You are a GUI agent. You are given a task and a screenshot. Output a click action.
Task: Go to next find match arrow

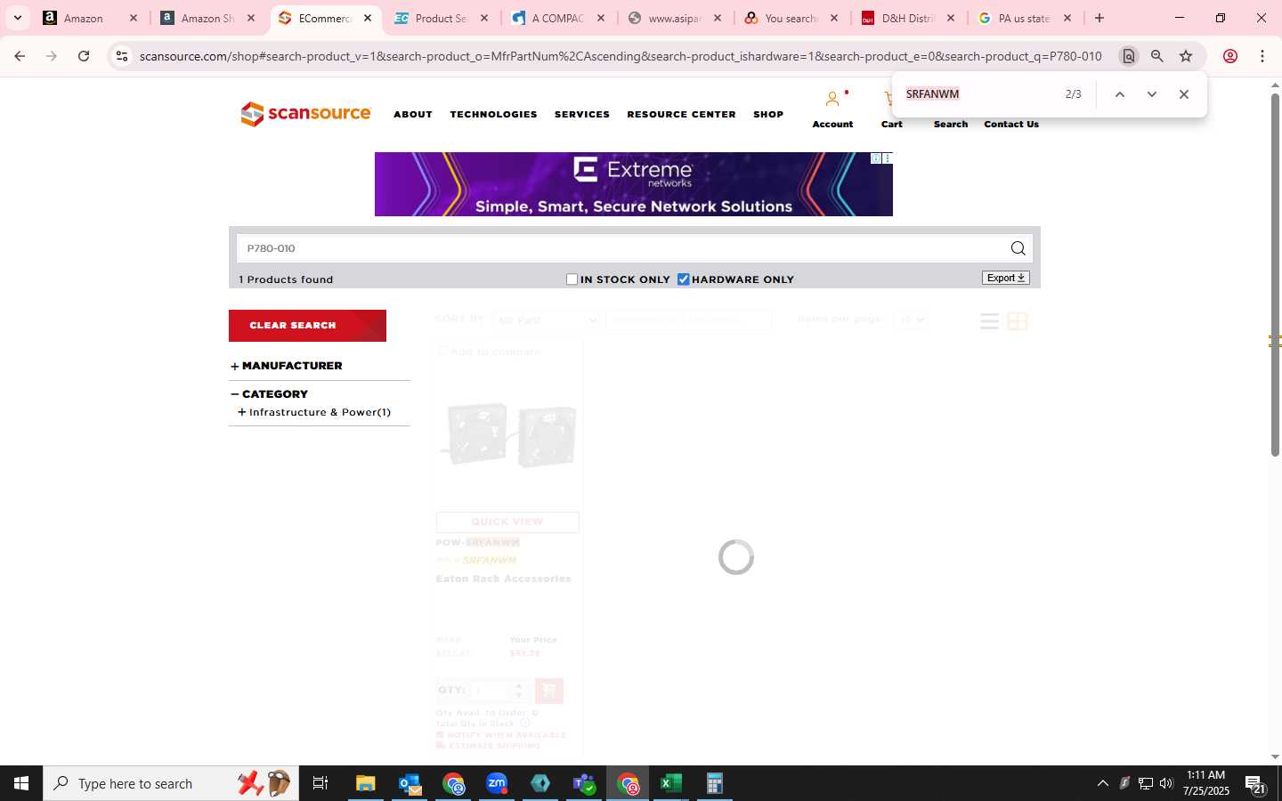click(1152, 94)
